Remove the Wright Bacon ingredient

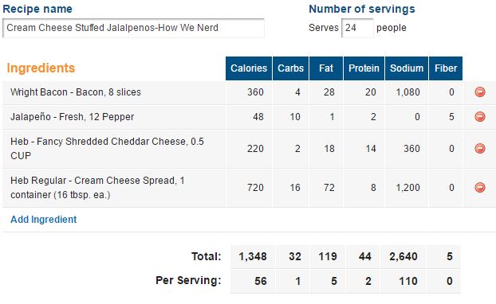480,92
